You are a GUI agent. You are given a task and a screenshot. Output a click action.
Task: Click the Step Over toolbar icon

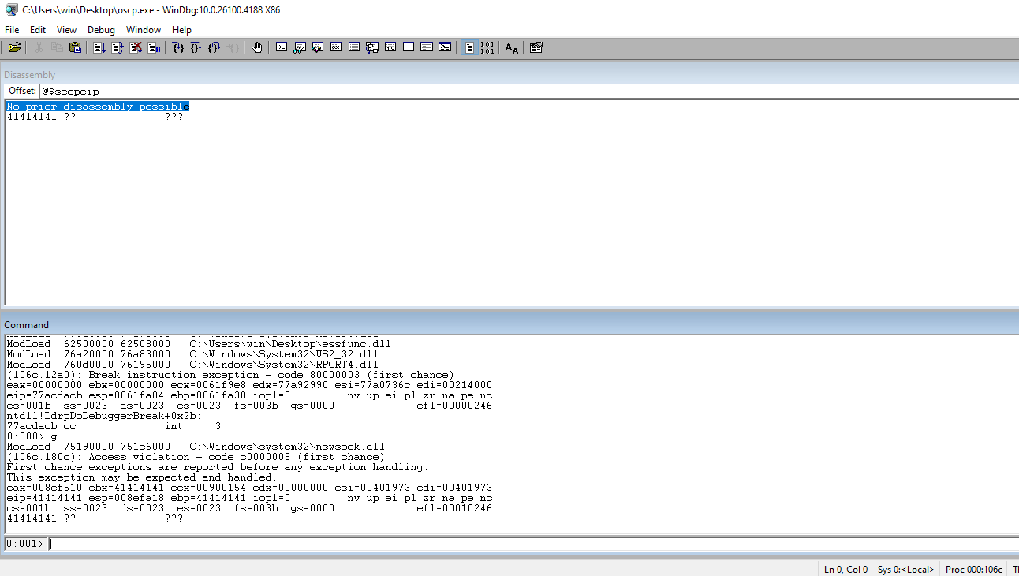[x=196, y=48]
